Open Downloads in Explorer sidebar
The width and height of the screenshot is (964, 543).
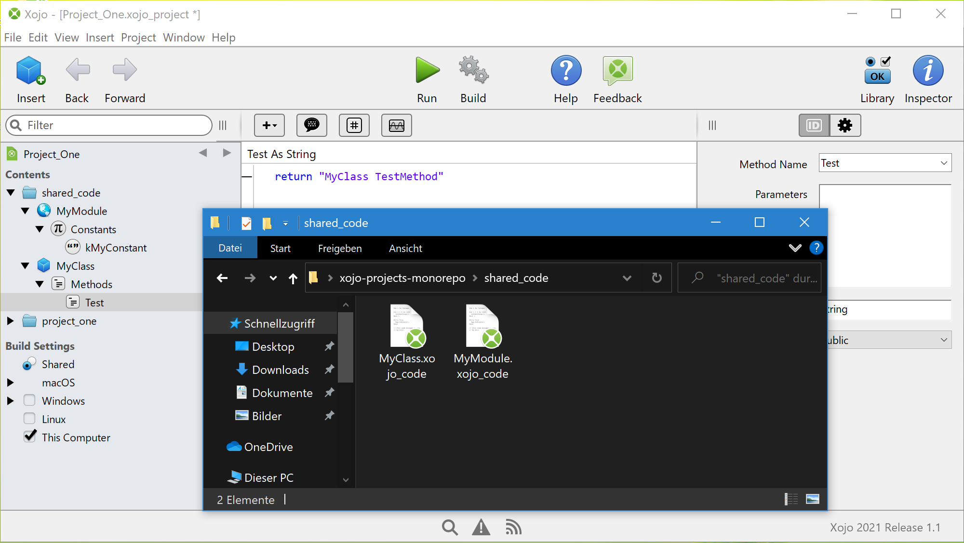(280, 370)
